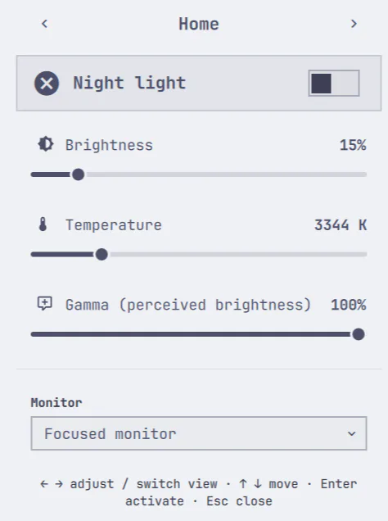
Task: Click the Temperature slider handle
Action: pyautogui.click(x=102, y=255)
